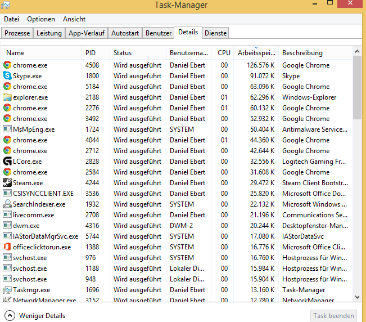Click the Task-Manager title bar icon
The image size is (366, 322).
6,5
